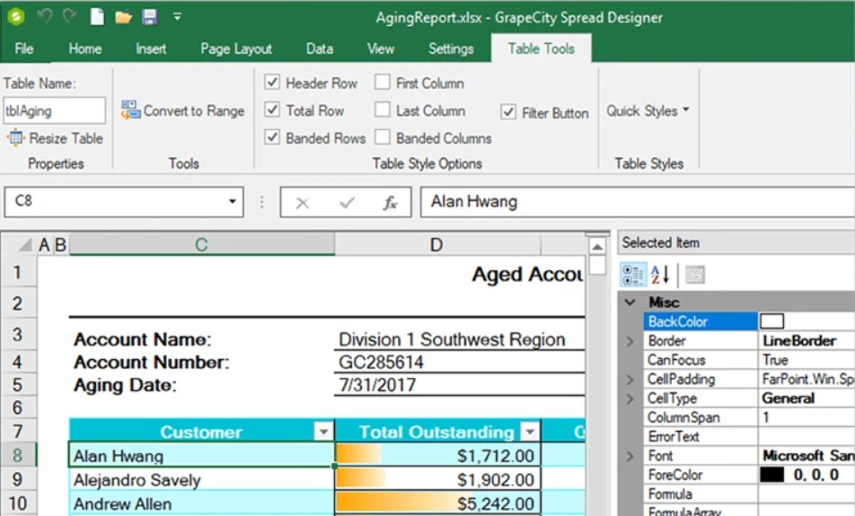855x516 pixels.
Task: Open the name box C8 dropdown arrow
Action: coord(233,202)
